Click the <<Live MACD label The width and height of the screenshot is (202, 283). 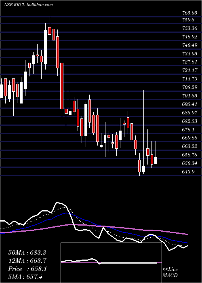(x=170, y=272)
